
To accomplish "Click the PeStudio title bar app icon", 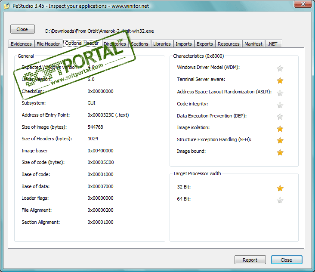I will tap(6, 6).
